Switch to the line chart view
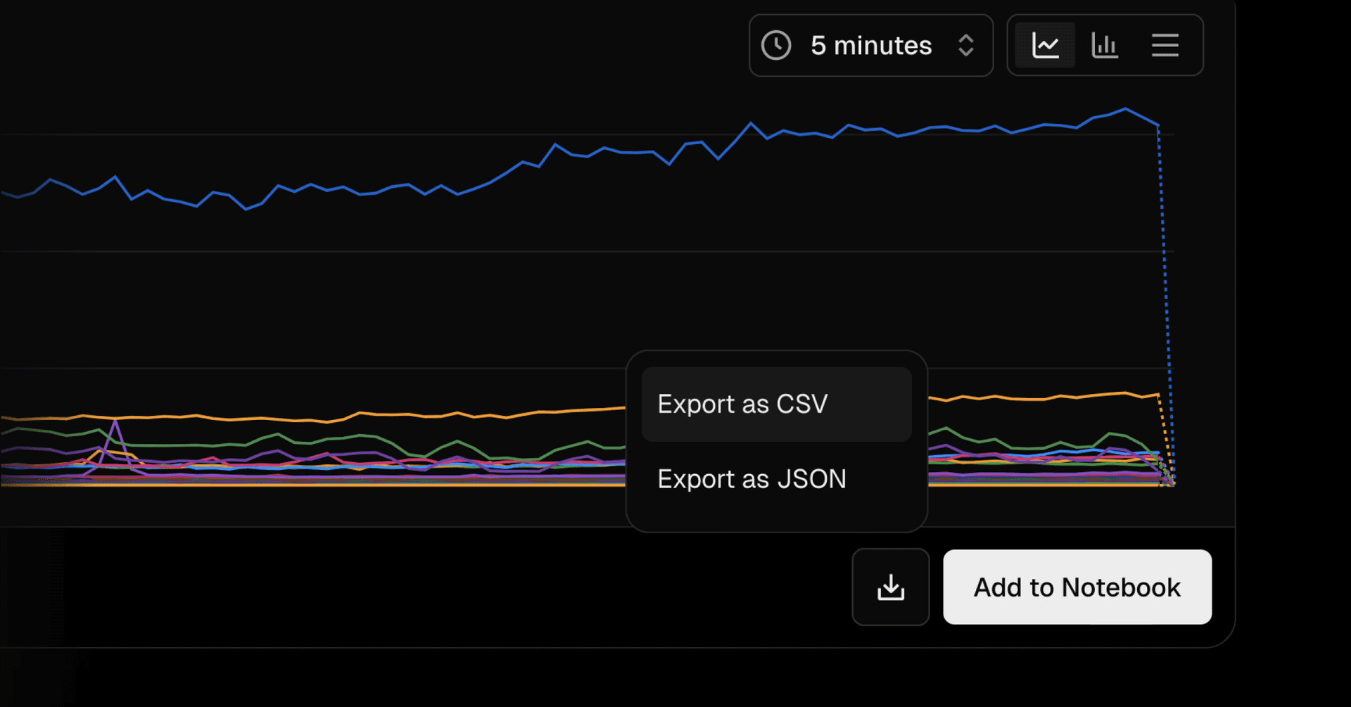 click(1045, 46)
